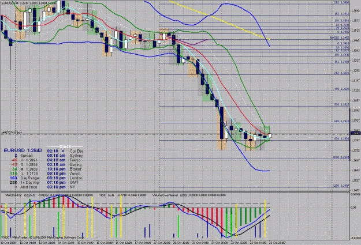The image size is (361, 245).
Task: Click the 1.3122 price axis label
Action: (x=355, y=91)
